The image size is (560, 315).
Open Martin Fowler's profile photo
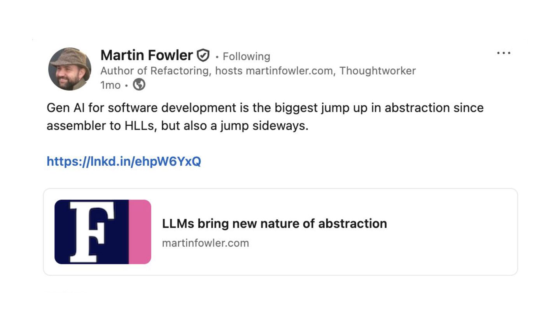point(70,69)
